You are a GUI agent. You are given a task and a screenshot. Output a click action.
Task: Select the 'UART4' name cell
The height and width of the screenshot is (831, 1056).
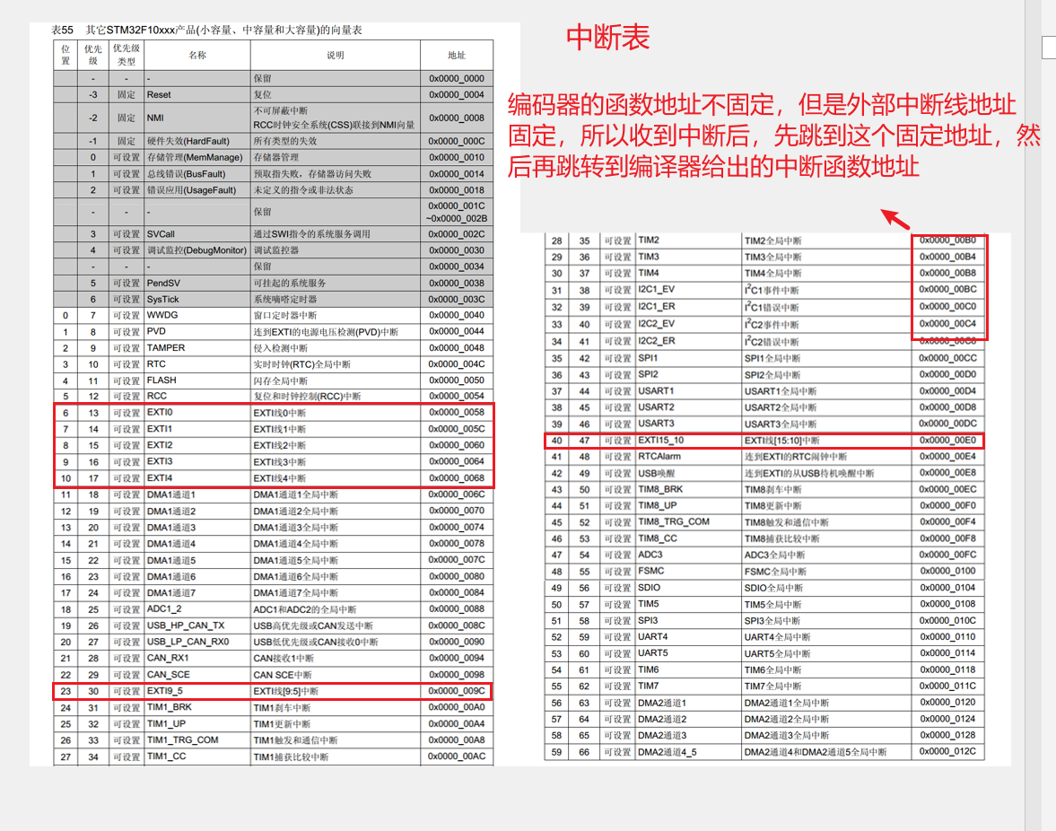(688, 637)
